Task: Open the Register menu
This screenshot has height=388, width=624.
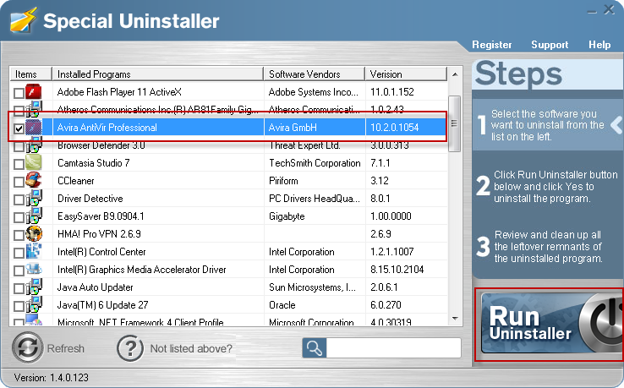Action: 492,45
